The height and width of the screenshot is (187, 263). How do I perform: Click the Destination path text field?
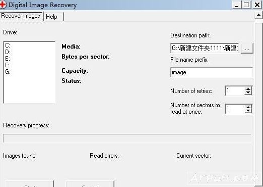click(x=205, y=48)
